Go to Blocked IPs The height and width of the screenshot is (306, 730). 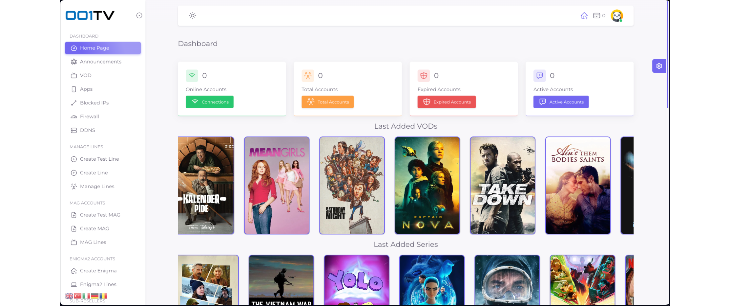103,103
